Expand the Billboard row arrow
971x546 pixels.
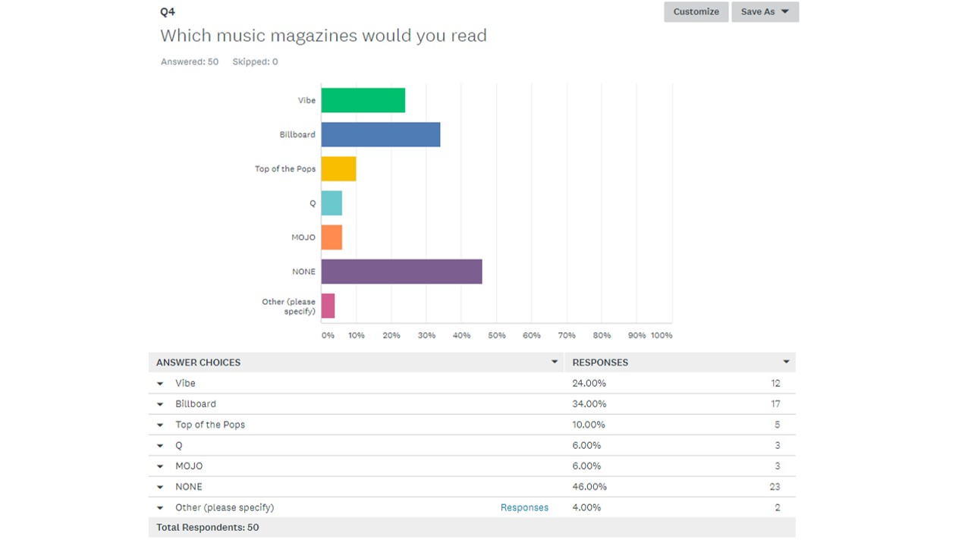click(x=160, y=404)
